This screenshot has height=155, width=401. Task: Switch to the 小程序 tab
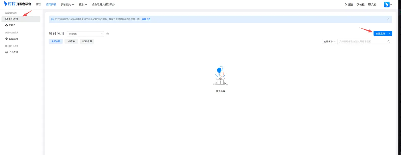[71, 41]
